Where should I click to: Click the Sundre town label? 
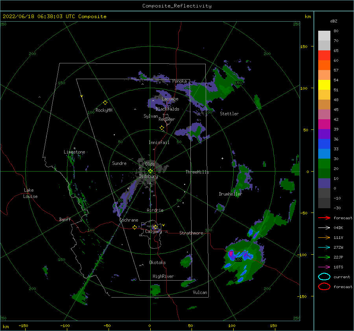[119, 163]
